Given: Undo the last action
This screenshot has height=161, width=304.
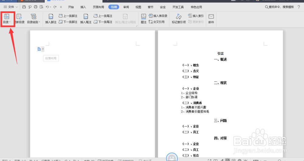Looking at the screenshot, I should point(47,7).
